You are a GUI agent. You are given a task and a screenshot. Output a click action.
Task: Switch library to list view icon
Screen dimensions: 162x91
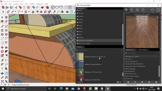tap(118, 82)
